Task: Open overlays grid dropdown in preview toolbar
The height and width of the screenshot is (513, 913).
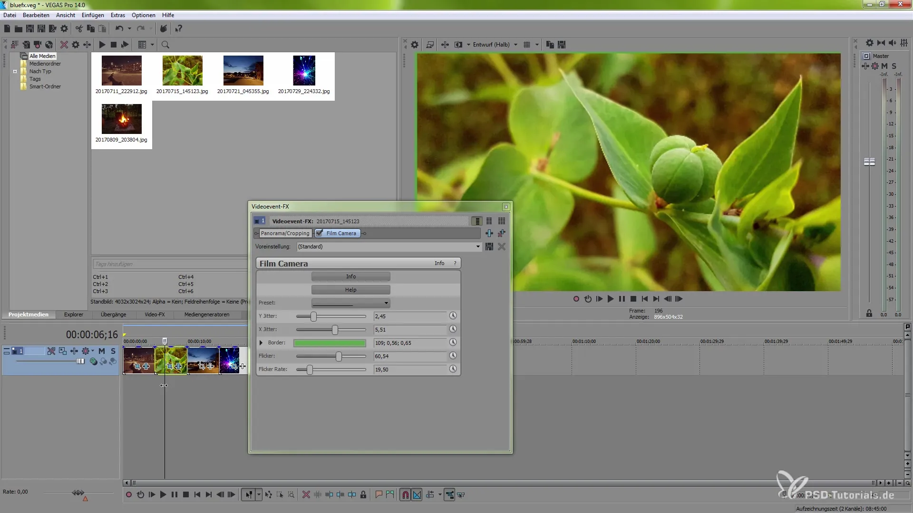Action: 537,45
